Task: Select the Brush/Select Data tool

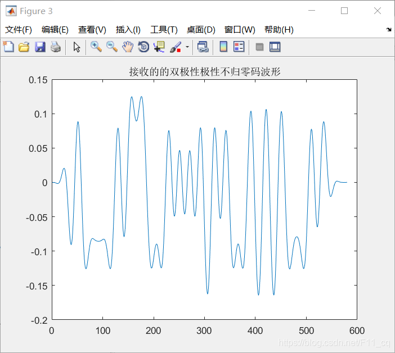Action: 176,47
